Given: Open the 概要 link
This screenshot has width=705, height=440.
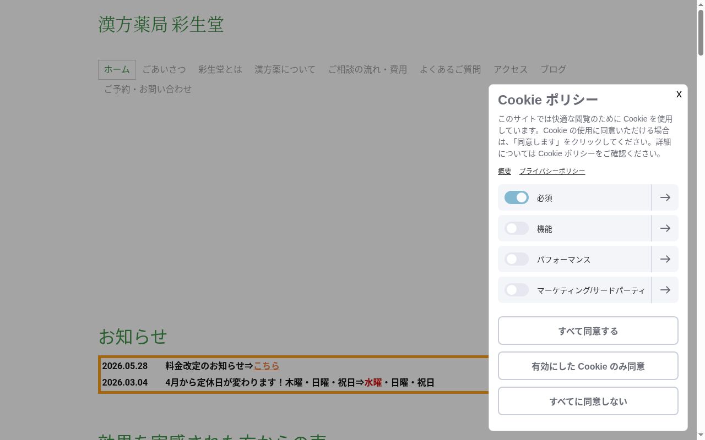Looking at the screenshot, I should pos(505,171).
